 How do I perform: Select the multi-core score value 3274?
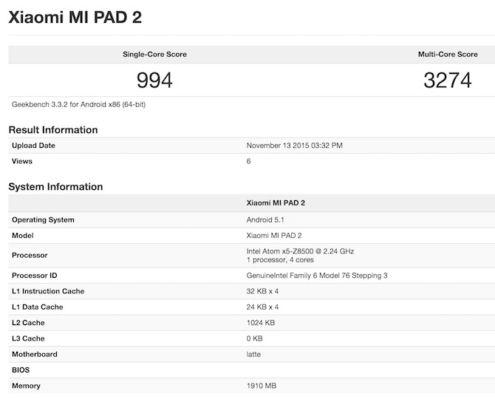(448, 81)
